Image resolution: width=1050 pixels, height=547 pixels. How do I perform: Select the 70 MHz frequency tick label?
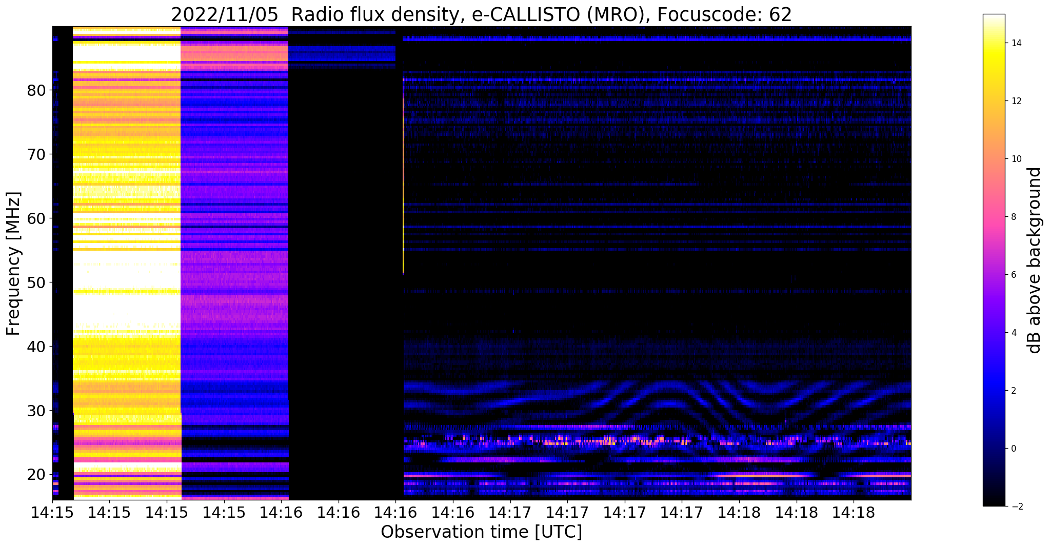tap(37, 154)
